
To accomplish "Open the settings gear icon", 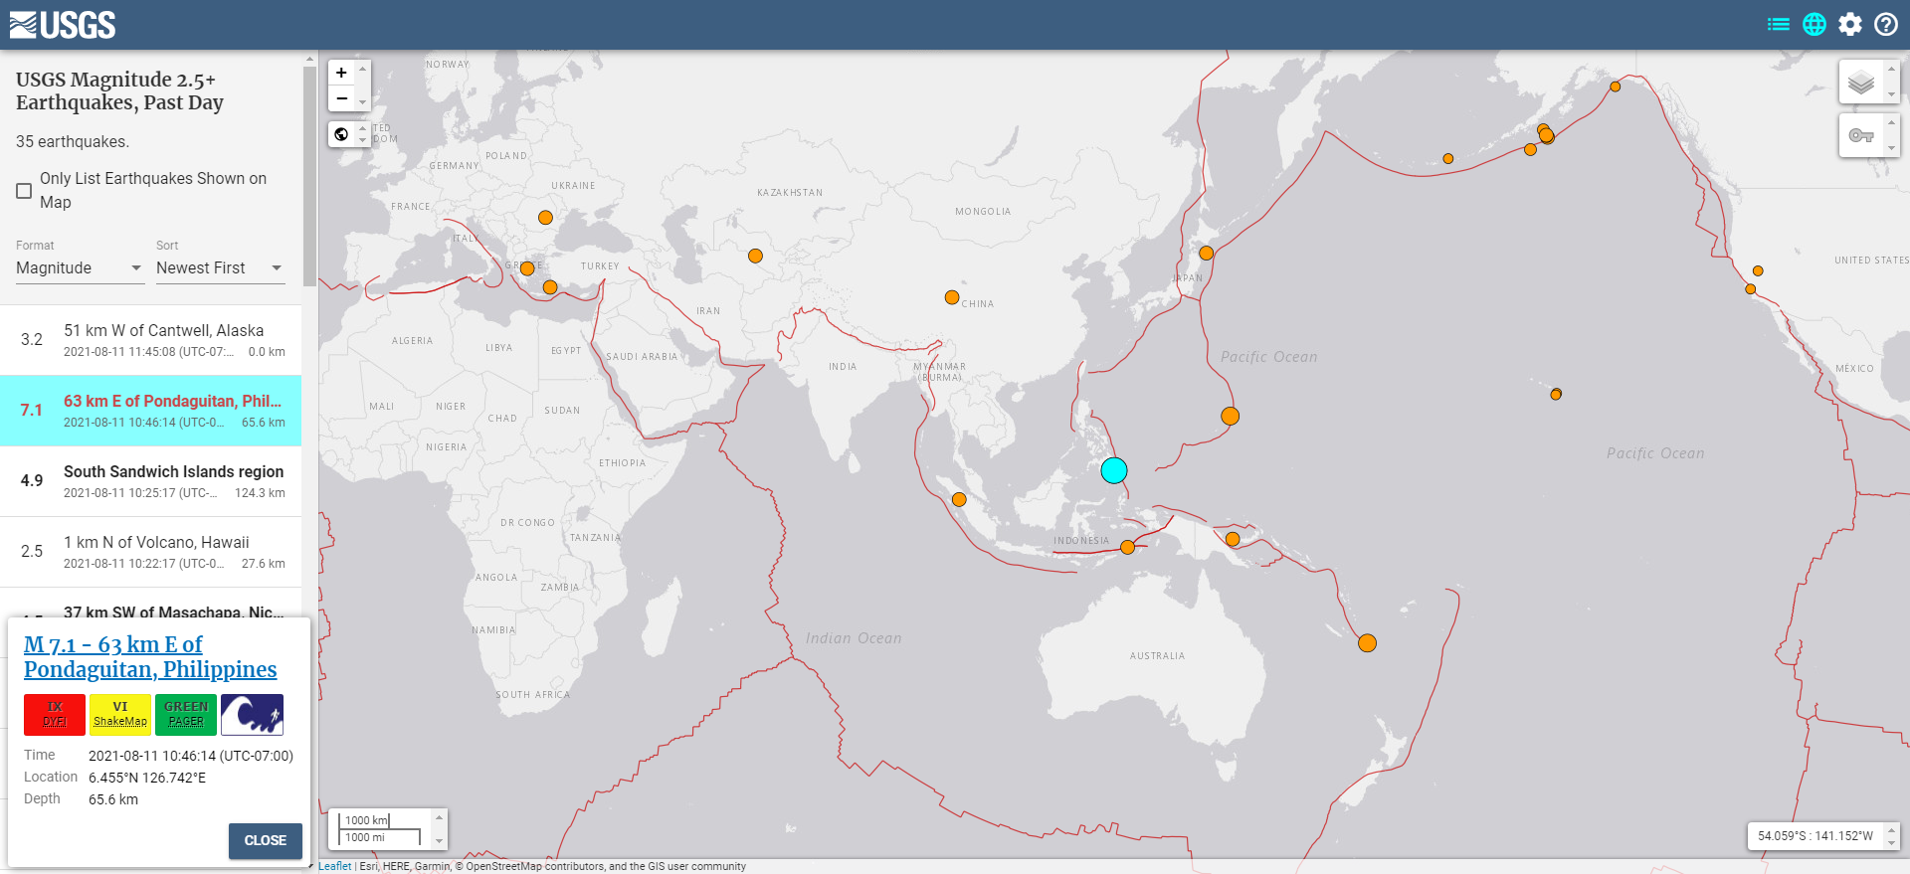I will click(x=1850, y=24).
